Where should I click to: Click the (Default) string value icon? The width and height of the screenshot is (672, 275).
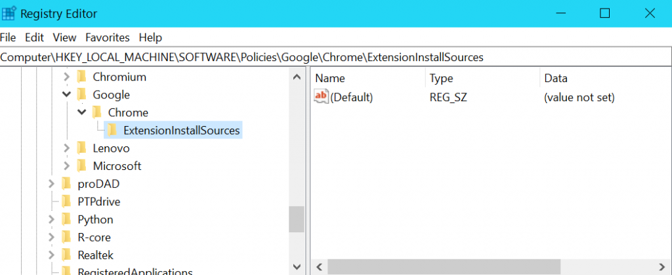click(321, 96)
